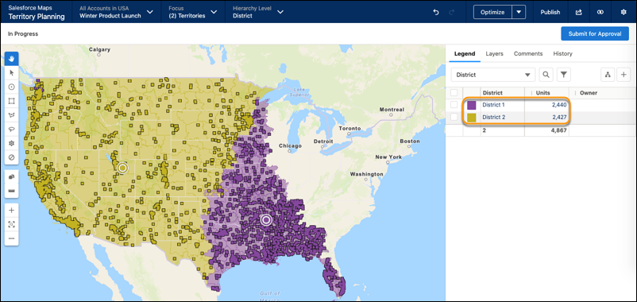Open the header settings gear

click(x=623, y=12)
